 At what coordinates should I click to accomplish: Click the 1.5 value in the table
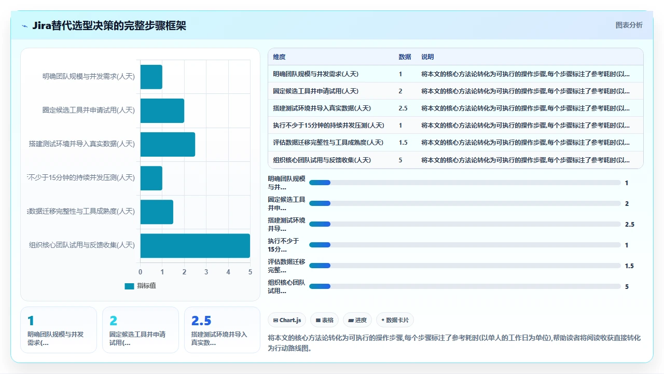(403, 143)
